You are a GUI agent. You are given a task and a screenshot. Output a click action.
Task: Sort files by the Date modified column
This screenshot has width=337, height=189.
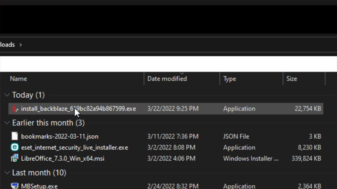click(x=167, y=78)
